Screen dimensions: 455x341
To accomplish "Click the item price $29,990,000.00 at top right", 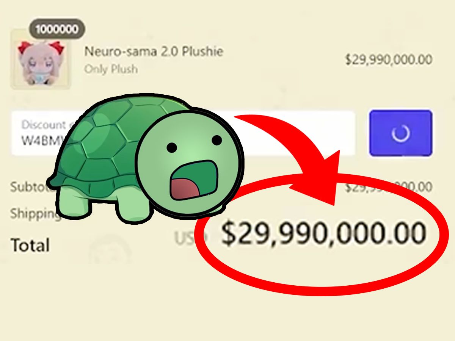I will coord(388,60).
